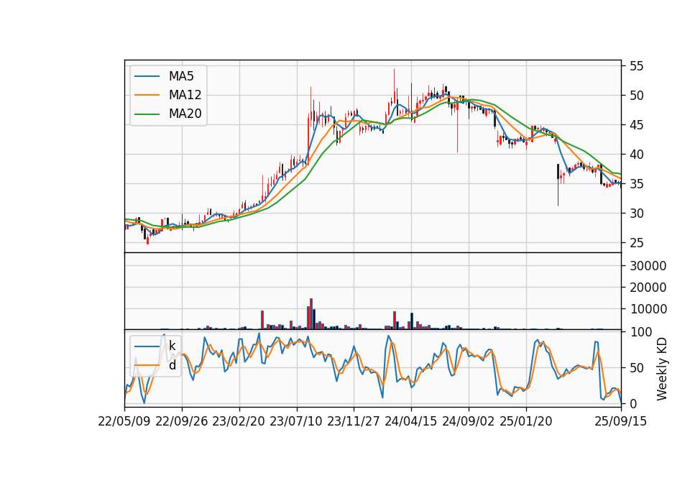Screen dimensions: 690x496
Task: Click the price axis value 30
Action: click(636, 213)
